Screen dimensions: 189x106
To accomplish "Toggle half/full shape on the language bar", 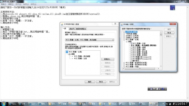I will point(157,89).
